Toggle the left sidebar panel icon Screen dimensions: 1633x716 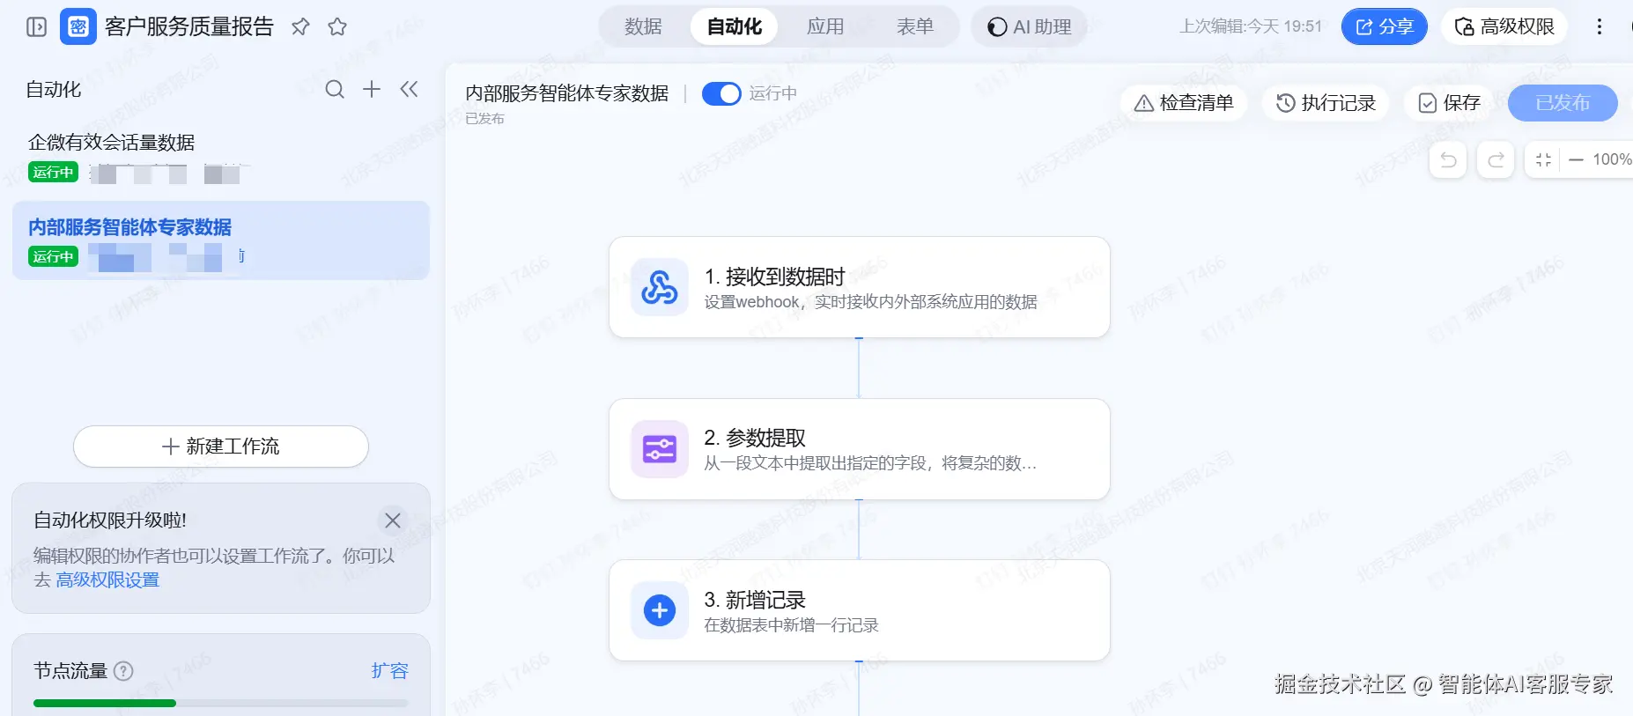(36, 27)
